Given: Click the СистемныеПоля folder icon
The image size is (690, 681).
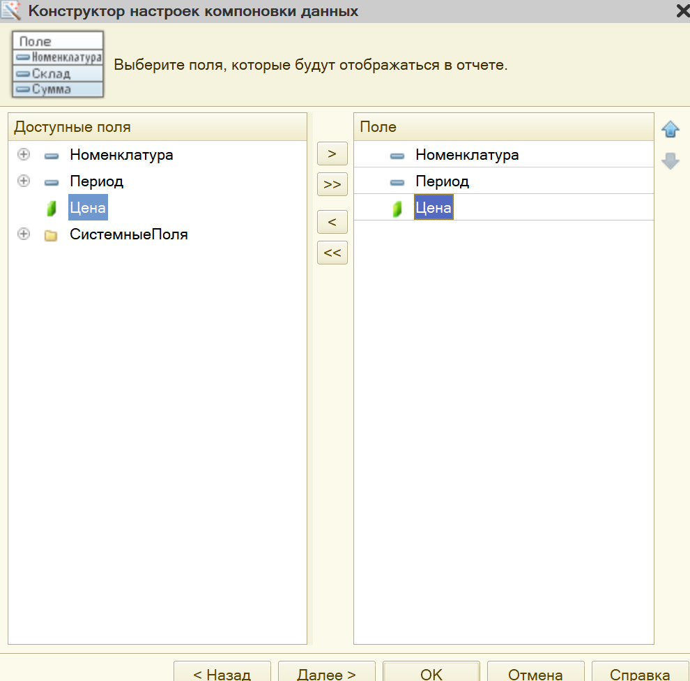Looking at the screenshot, I should tap(51, 235).
